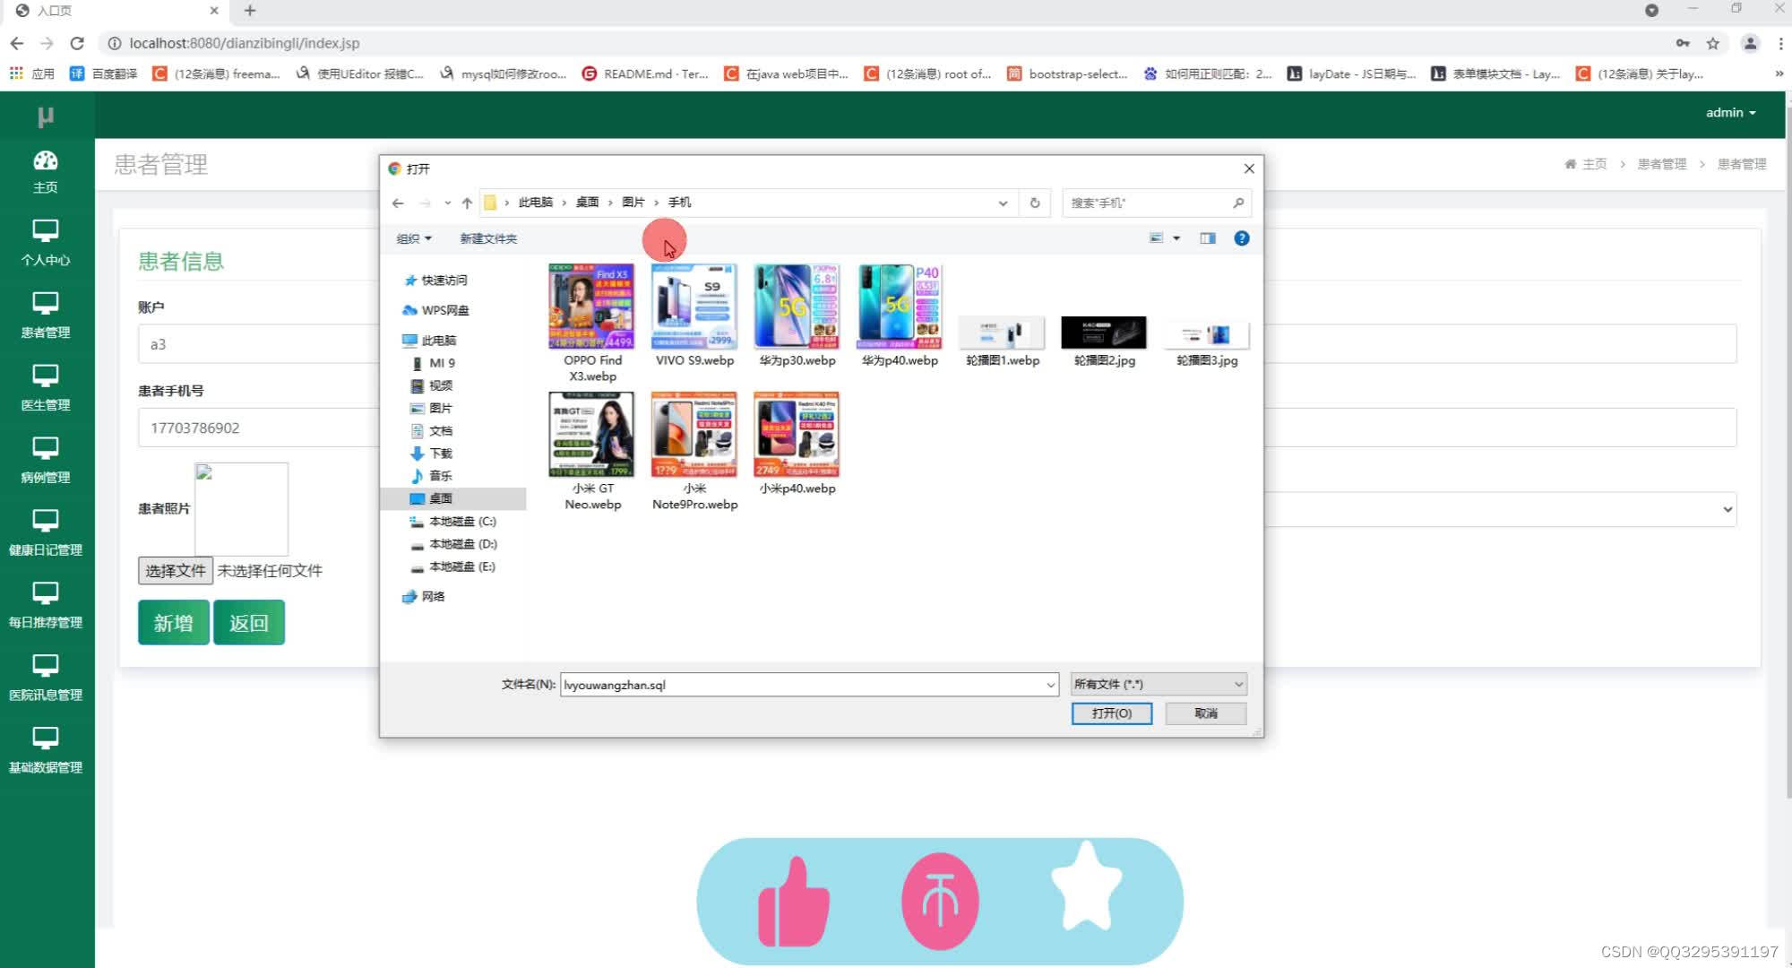The height and width of the screenshot is (968, 1792).
Task: Click the 桌面 segment in the path bar
Action: (x=587, y=203)
